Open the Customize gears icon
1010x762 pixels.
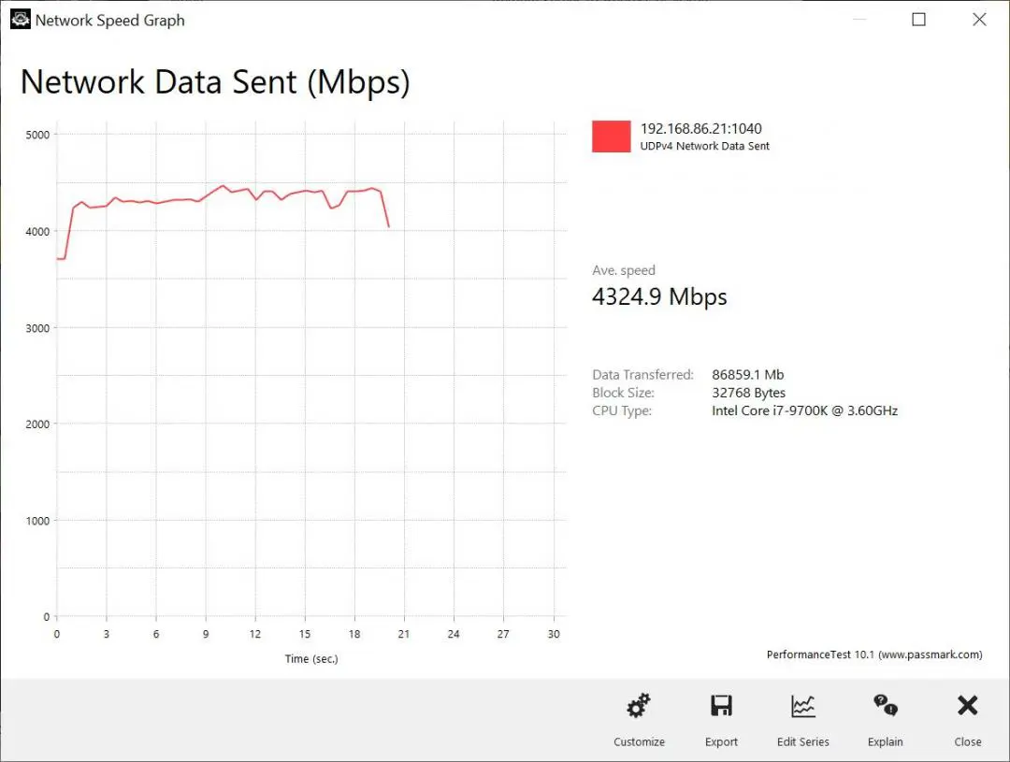639,706
